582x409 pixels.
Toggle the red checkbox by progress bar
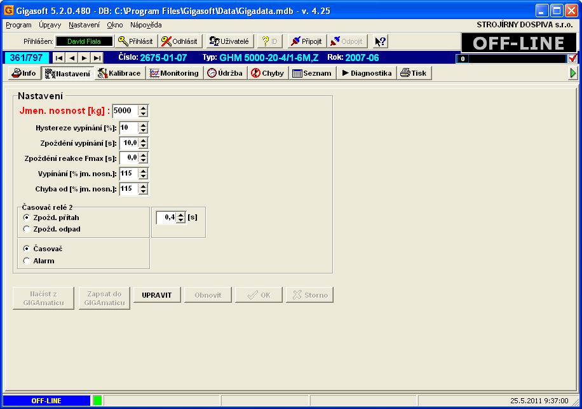coord(572,59)
